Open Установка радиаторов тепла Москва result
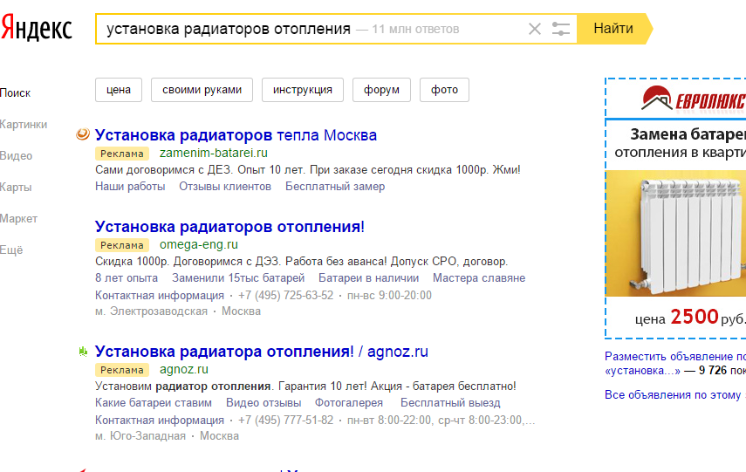This screenshot has width=746, height=472. (236, 135)
